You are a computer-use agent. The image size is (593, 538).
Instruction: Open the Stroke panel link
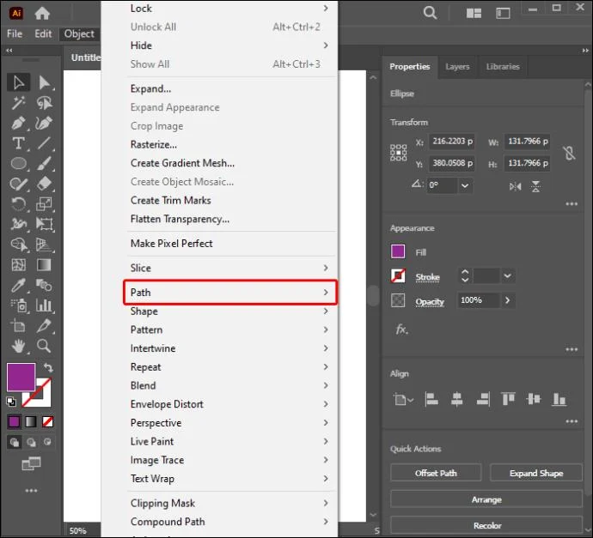[427, 277]
